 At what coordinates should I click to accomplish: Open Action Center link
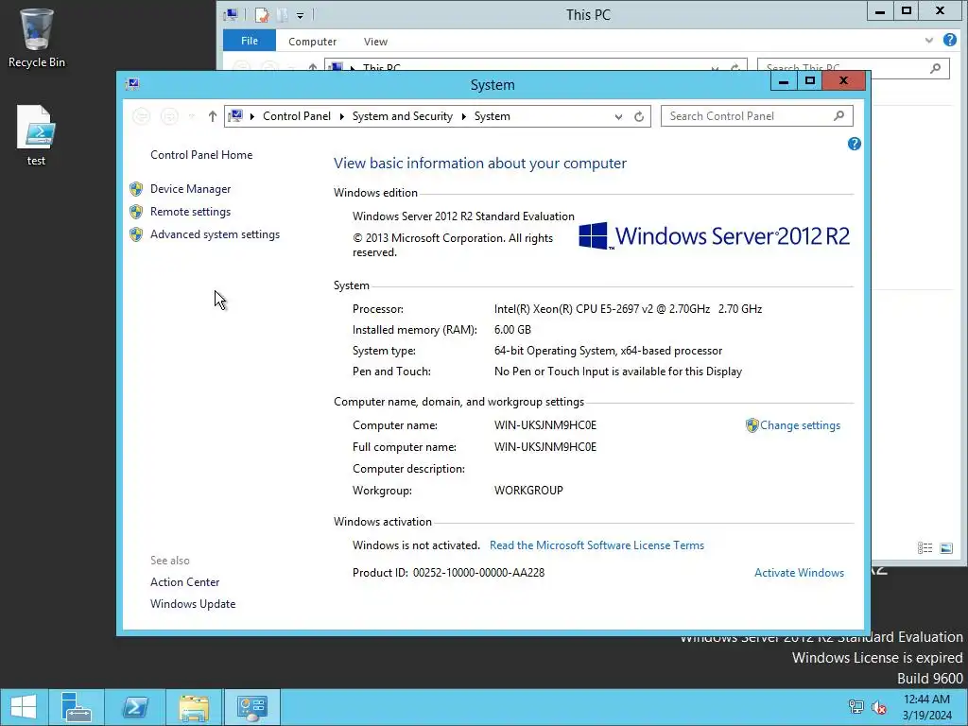point(184,582)
